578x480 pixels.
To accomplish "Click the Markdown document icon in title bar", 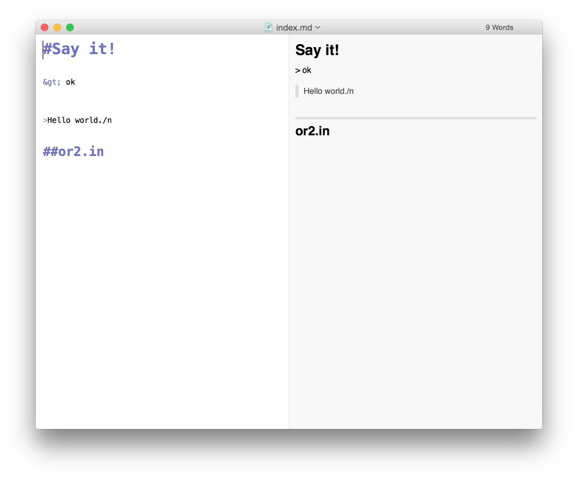I will click(x=268, y=27).
